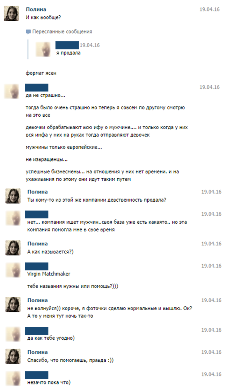Click the forwarded messages speech bubble icon
Viewport: 227px width, 390px height.
tap(28, 32)
